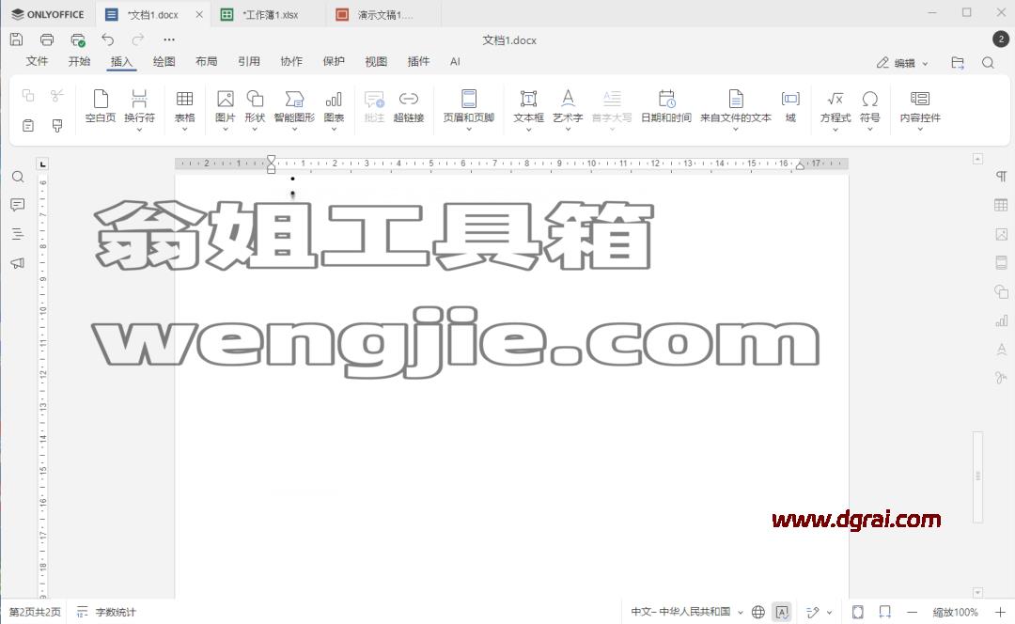Click the Hyperlink (超链接) icon
This screenshot has width=1015, height=624.
[x=409, y=107]
